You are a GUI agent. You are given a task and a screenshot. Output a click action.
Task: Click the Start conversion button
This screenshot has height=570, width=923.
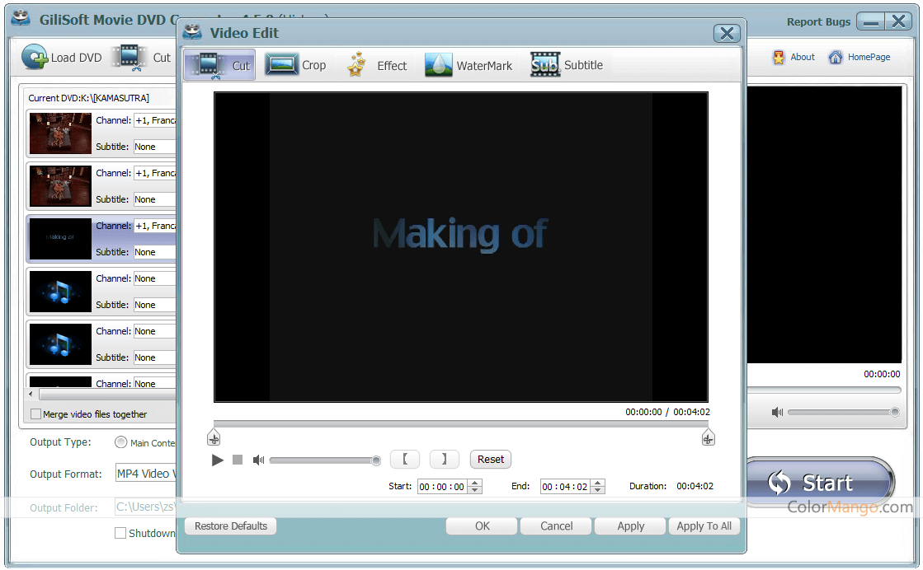click(x=819, y=483)
